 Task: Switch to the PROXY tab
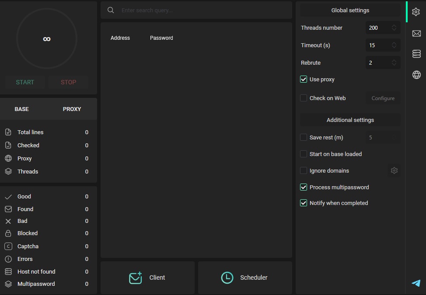point(72,109)
